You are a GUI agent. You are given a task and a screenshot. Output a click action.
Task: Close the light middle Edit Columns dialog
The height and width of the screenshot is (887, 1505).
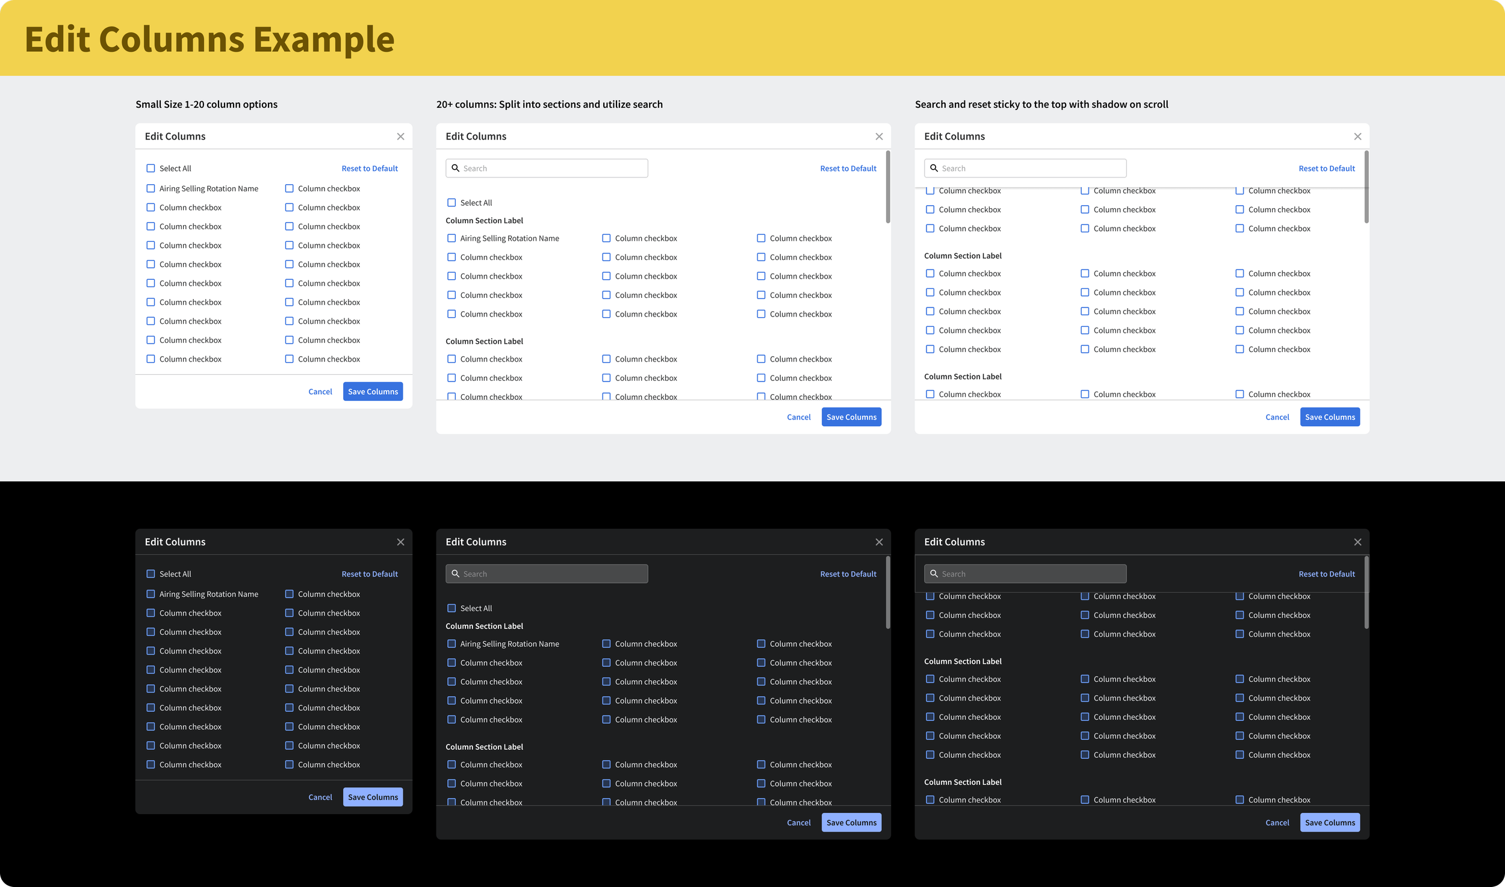[879, 137]
